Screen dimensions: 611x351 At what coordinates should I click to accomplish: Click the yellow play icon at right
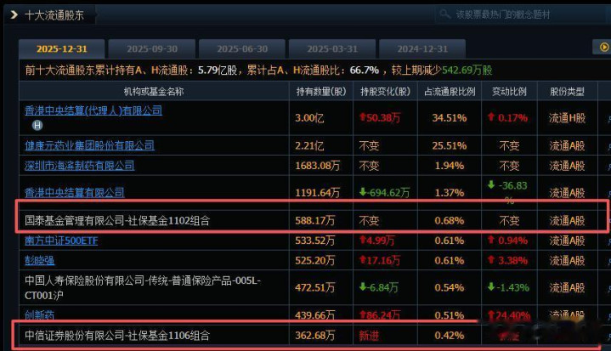(603, 47)
